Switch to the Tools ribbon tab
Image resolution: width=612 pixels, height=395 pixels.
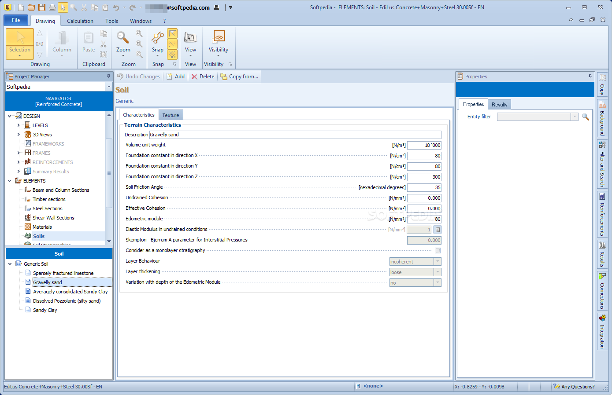point(111,21)
